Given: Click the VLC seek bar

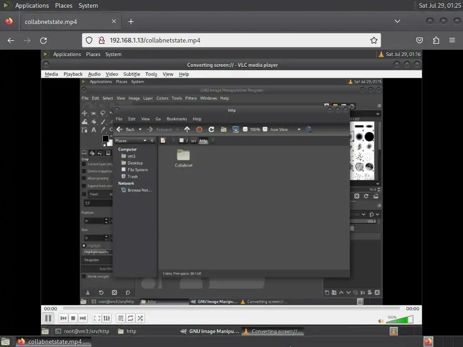Looking at the screenshot, I should pyautogui.click(x=231, y=308).
